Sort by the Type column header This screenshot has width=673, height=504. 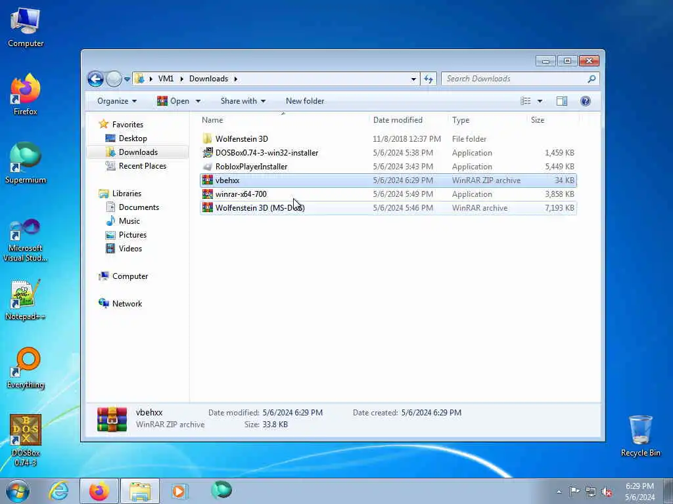coord(487,120)
